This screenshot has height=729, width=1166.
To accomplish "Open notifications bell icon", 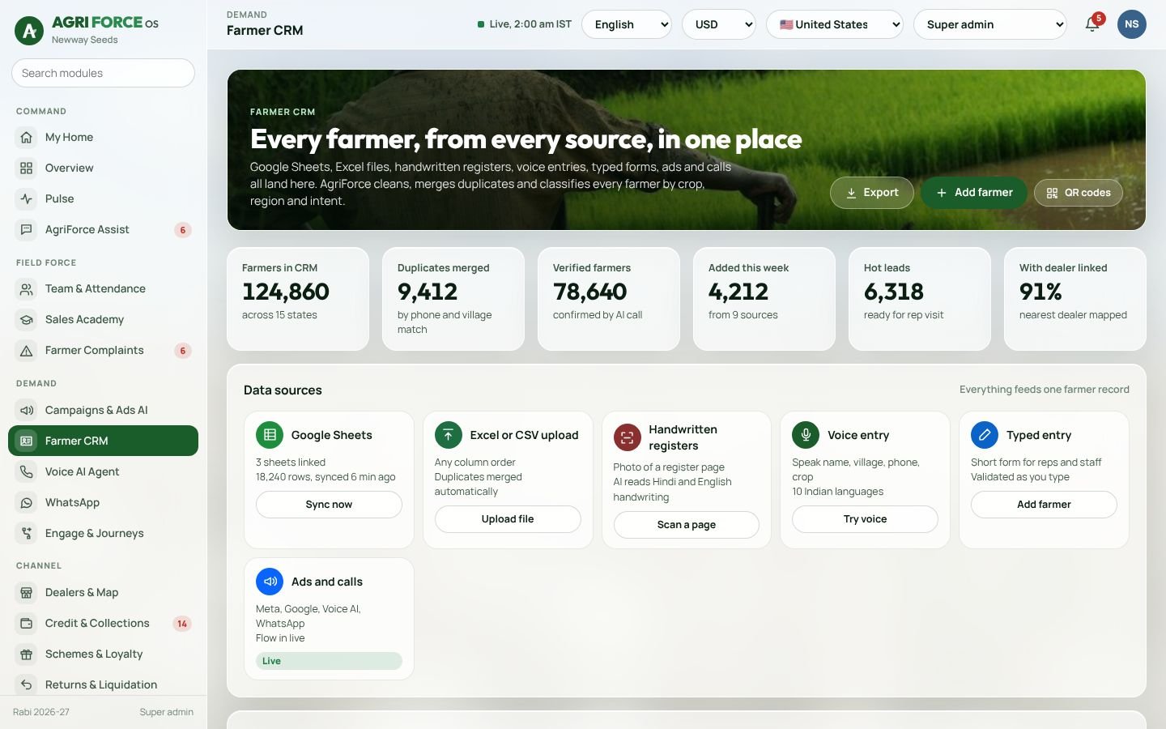I will pos(1092,24).
